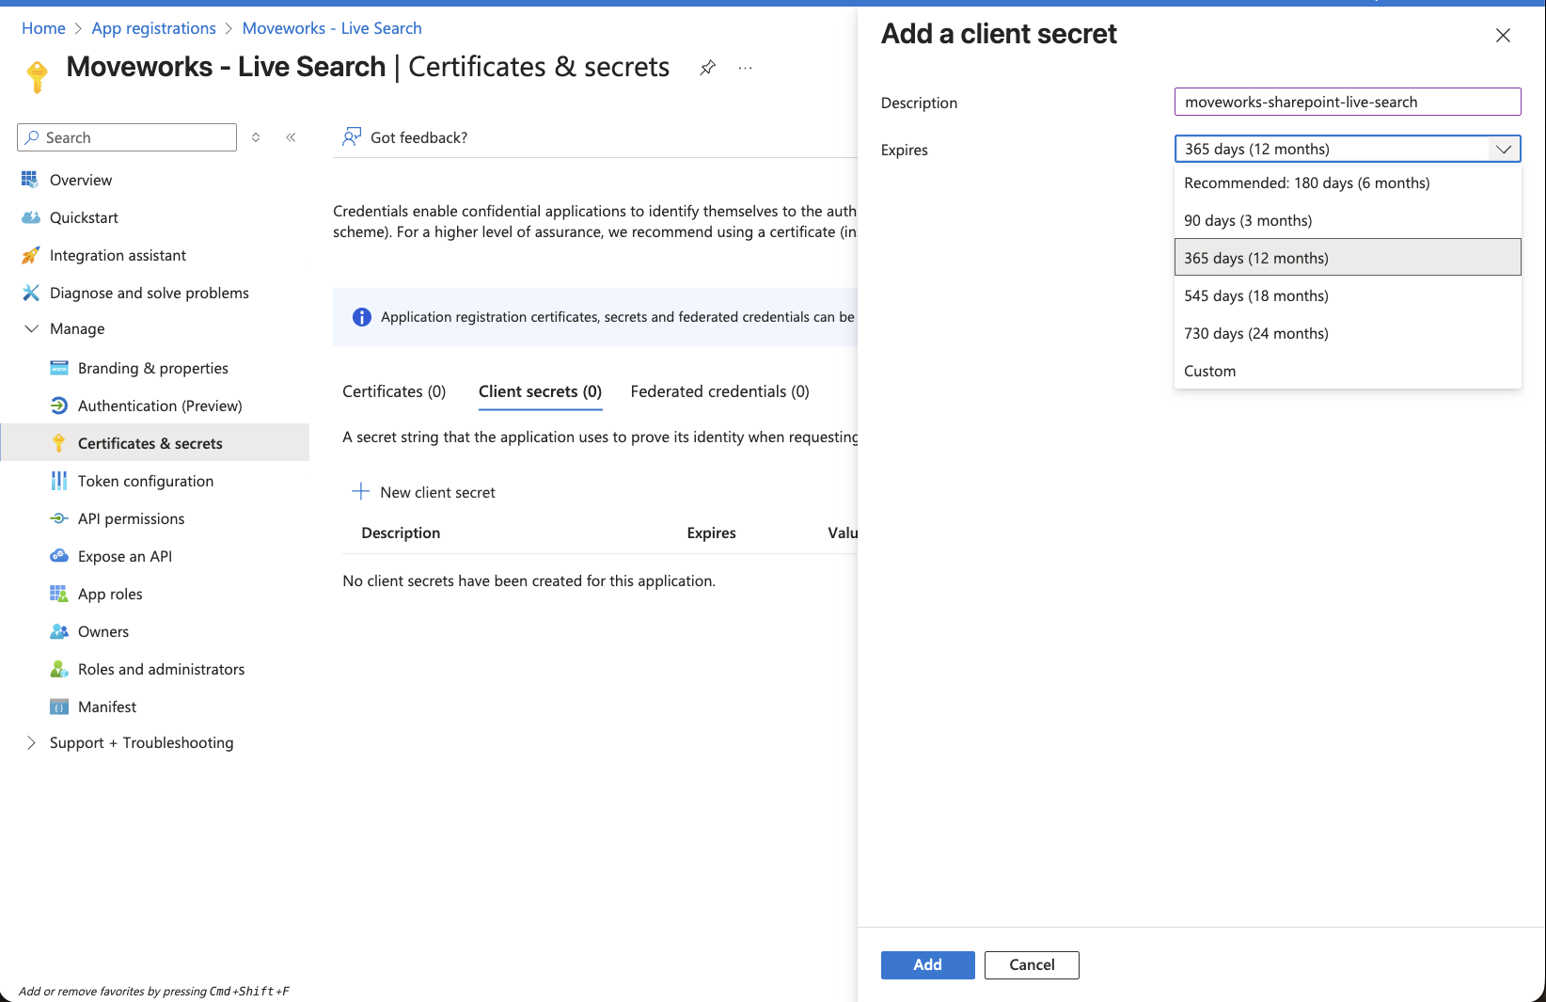
Task: Click the App roles grid icon
Action: tap(58, 594)
